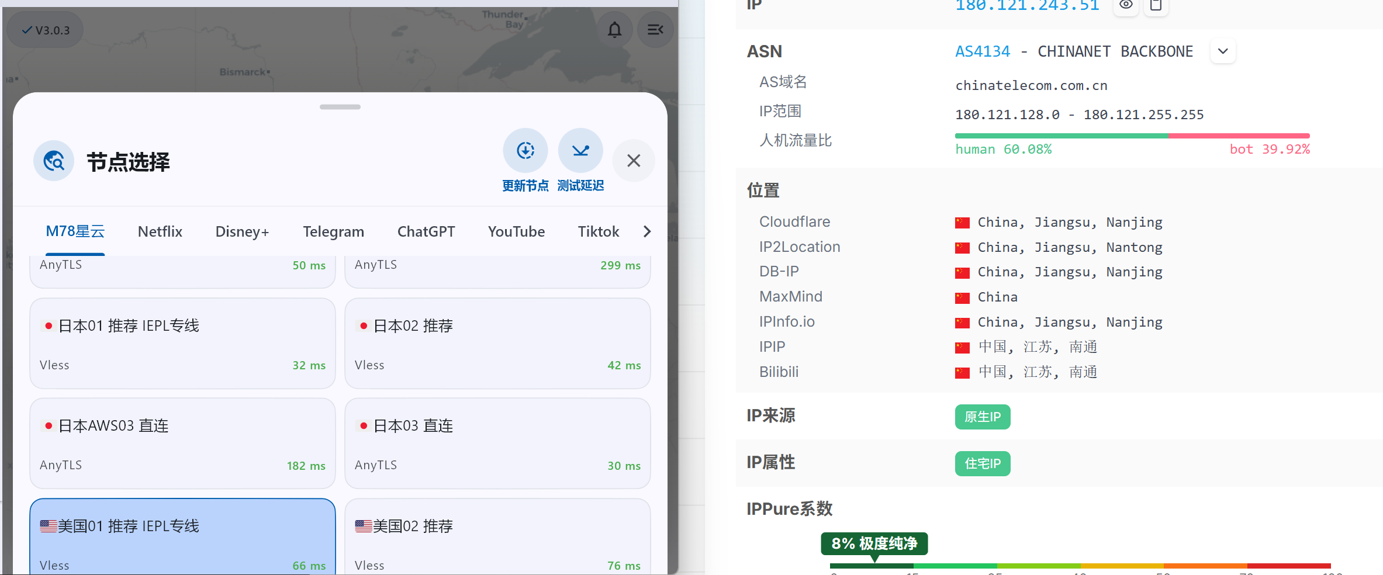Image resolution: width=1383 pixels, height=575 pixels.
Task: Choose the 日本AWS03 直连 node
Action: point(182,444)
